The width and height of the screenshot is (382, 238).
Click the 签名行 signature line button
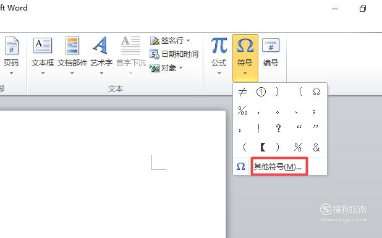(x=170, y=40)
